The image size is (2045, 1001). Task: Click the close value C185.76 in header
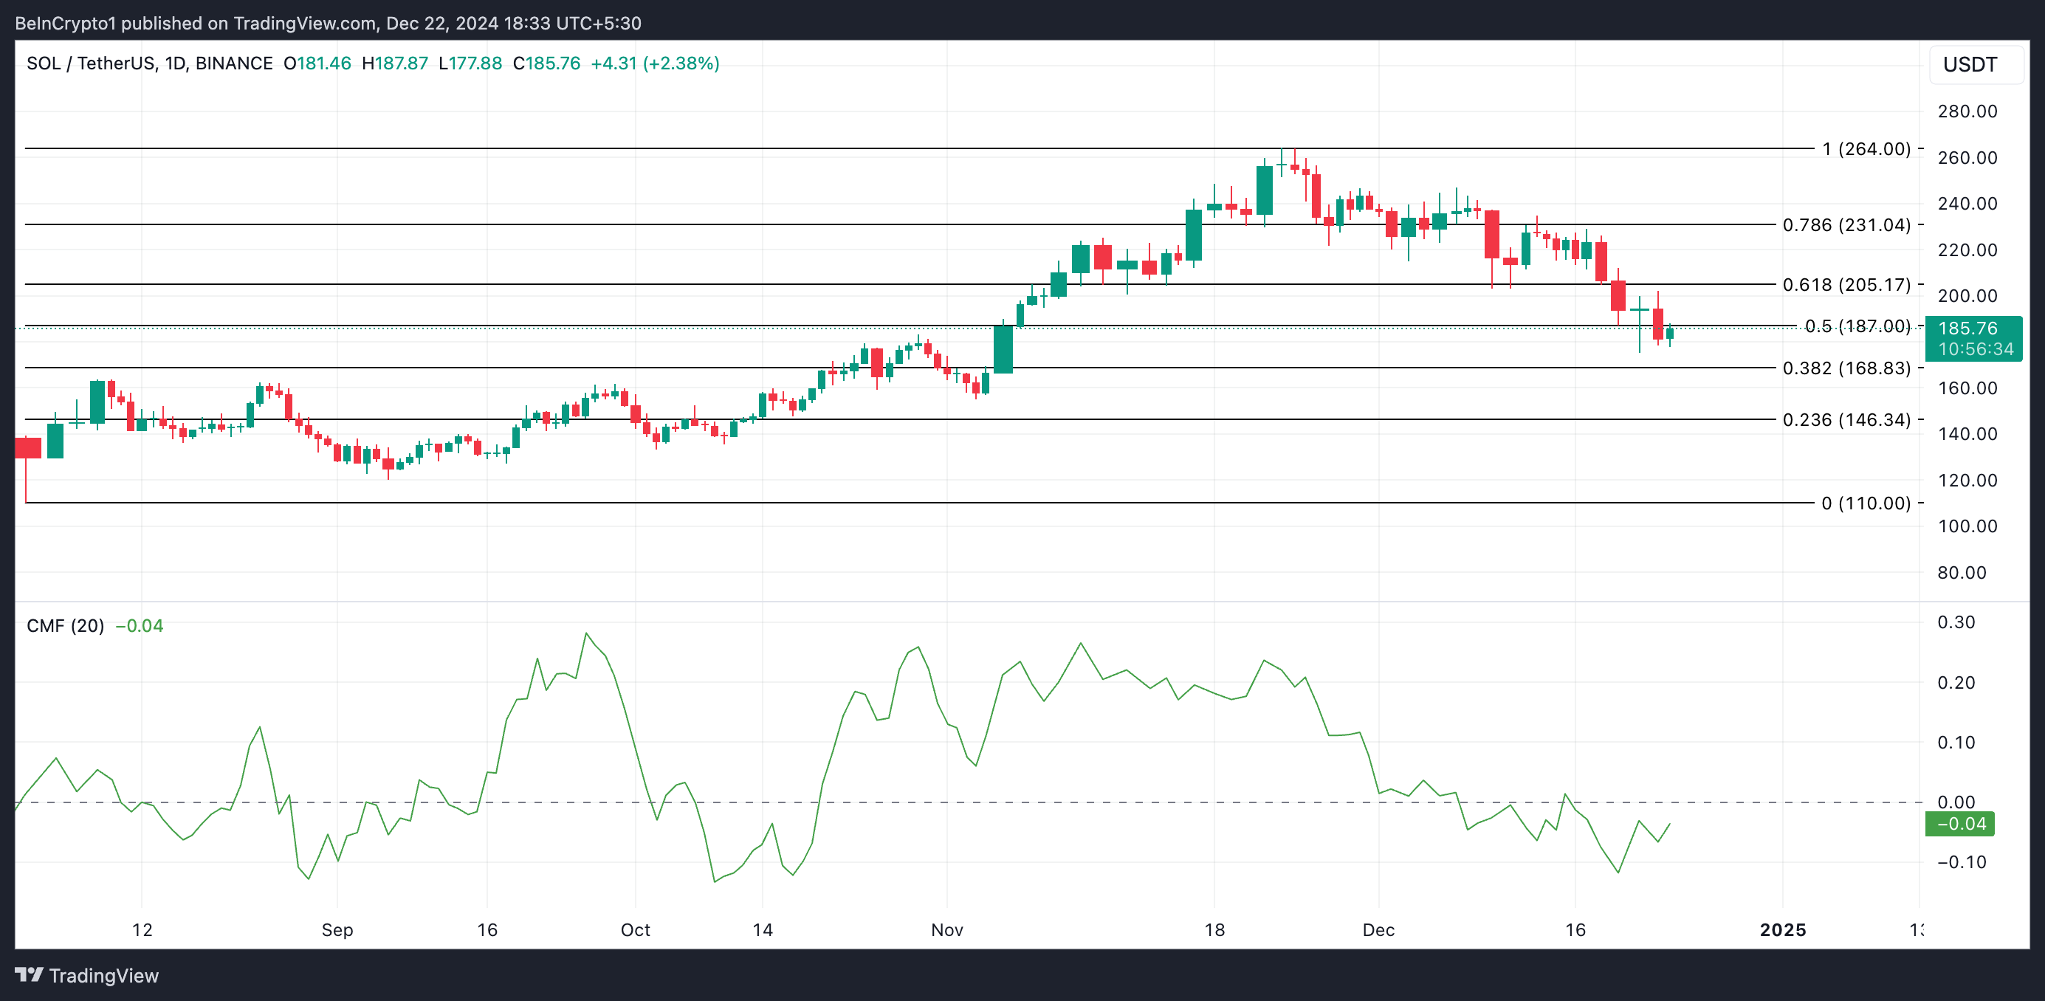tap(546, 63)
